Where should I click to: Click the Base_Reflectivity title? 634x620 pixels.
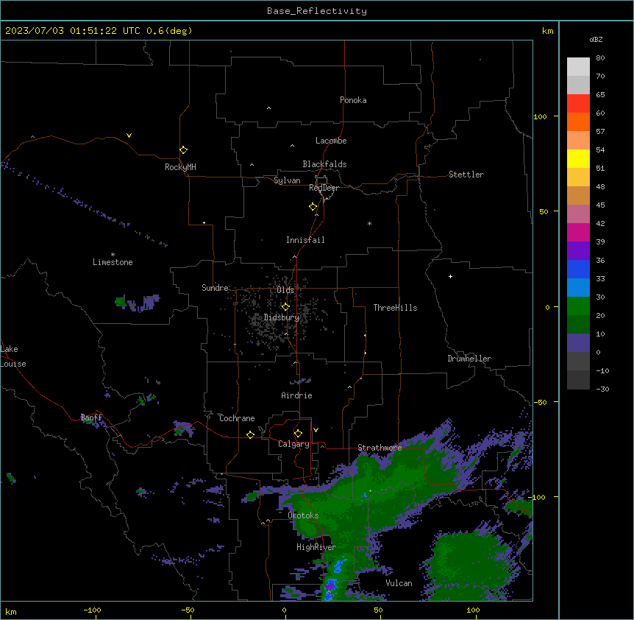pyautogui.click(x=317, y=11)
